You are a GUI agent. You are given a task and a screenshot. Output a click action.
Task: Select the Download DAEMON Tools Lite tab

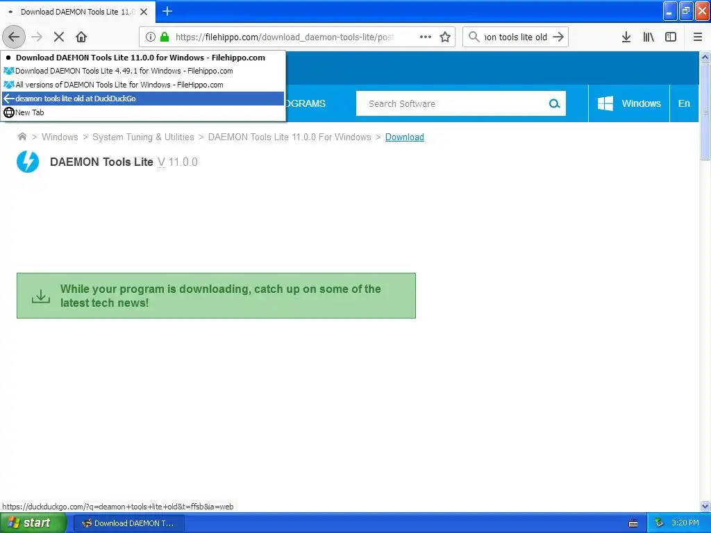click(78, 12)
